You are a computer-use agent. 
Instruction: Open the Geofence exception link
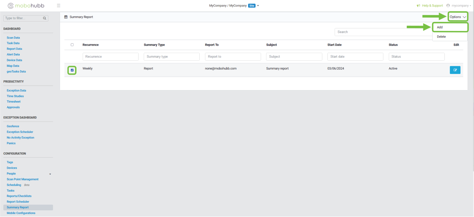coord(13,126)
